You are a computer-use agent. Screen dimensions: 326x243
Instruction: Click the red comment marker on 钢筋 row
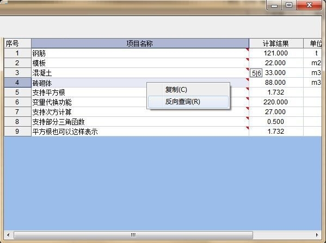tap(247, 49)
